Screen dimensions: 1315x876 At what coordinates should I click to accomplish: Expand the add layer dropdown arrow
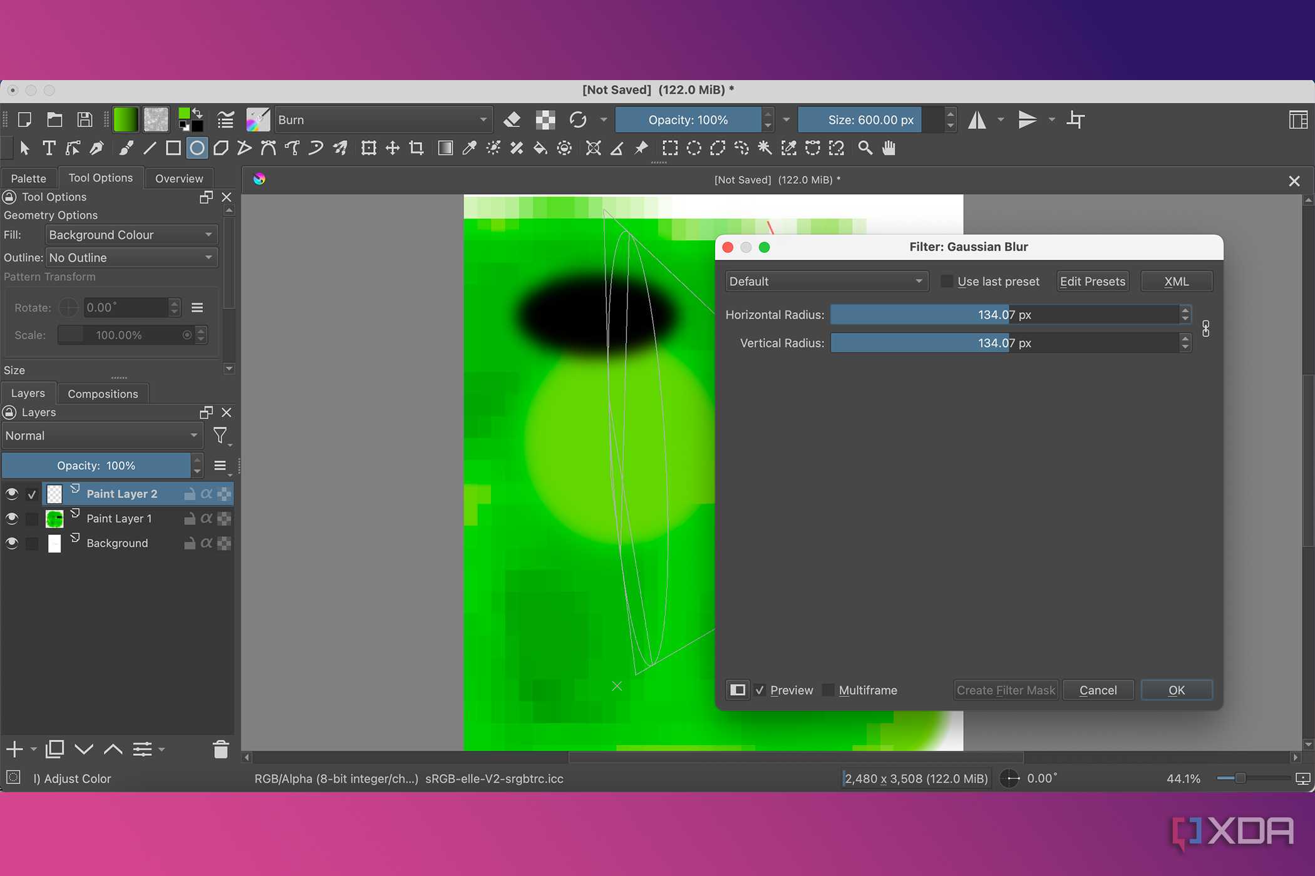tap(34, 749)
